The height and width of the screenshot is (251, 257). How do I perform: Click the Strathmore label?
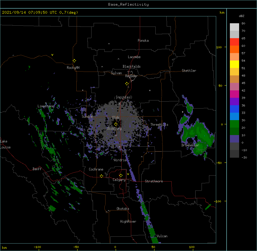point(154,181)
